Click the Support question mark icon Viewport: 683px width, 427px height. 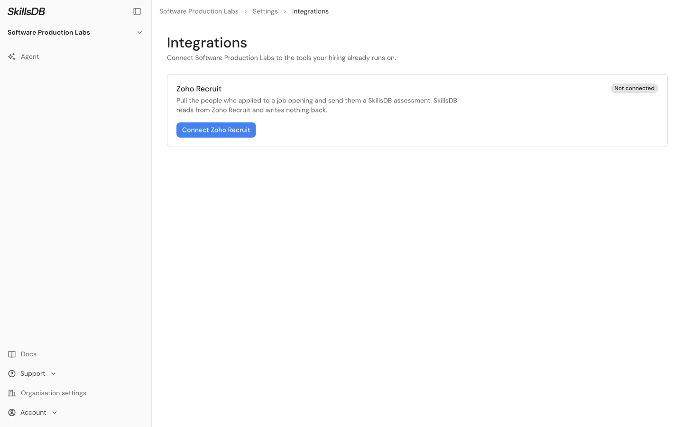tap(12, 374)
